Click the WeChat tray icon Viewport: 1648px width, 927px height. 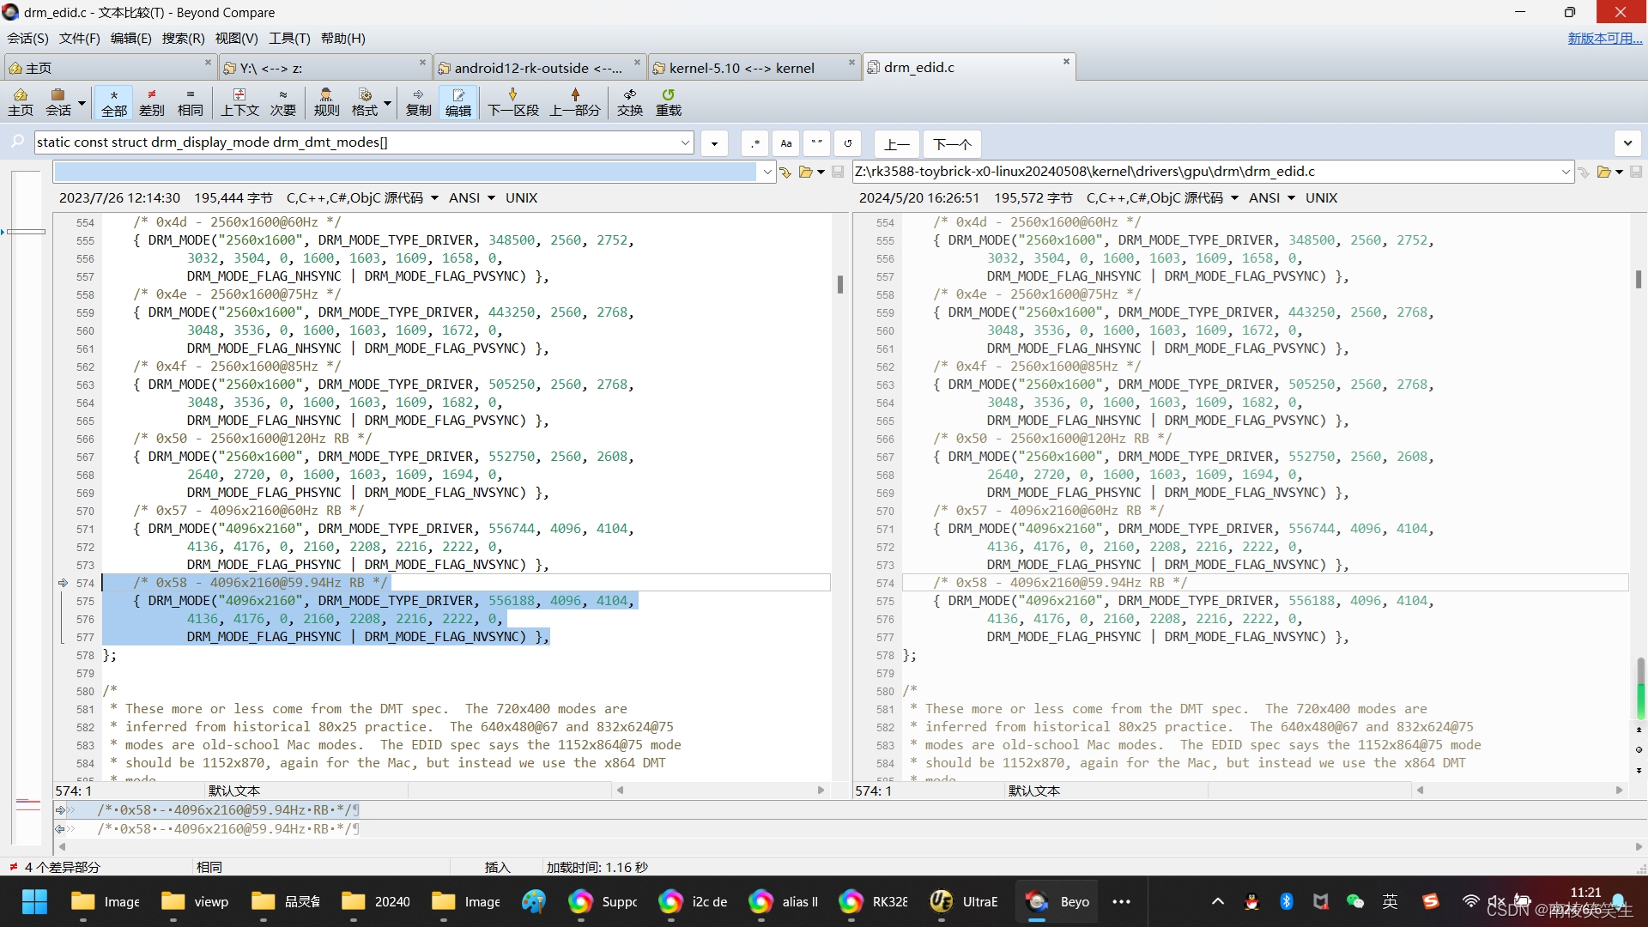tap(1355, 901)
